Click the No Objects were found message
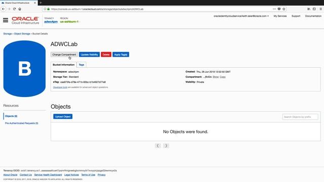324x182 pixels. (x=186, y=131)
